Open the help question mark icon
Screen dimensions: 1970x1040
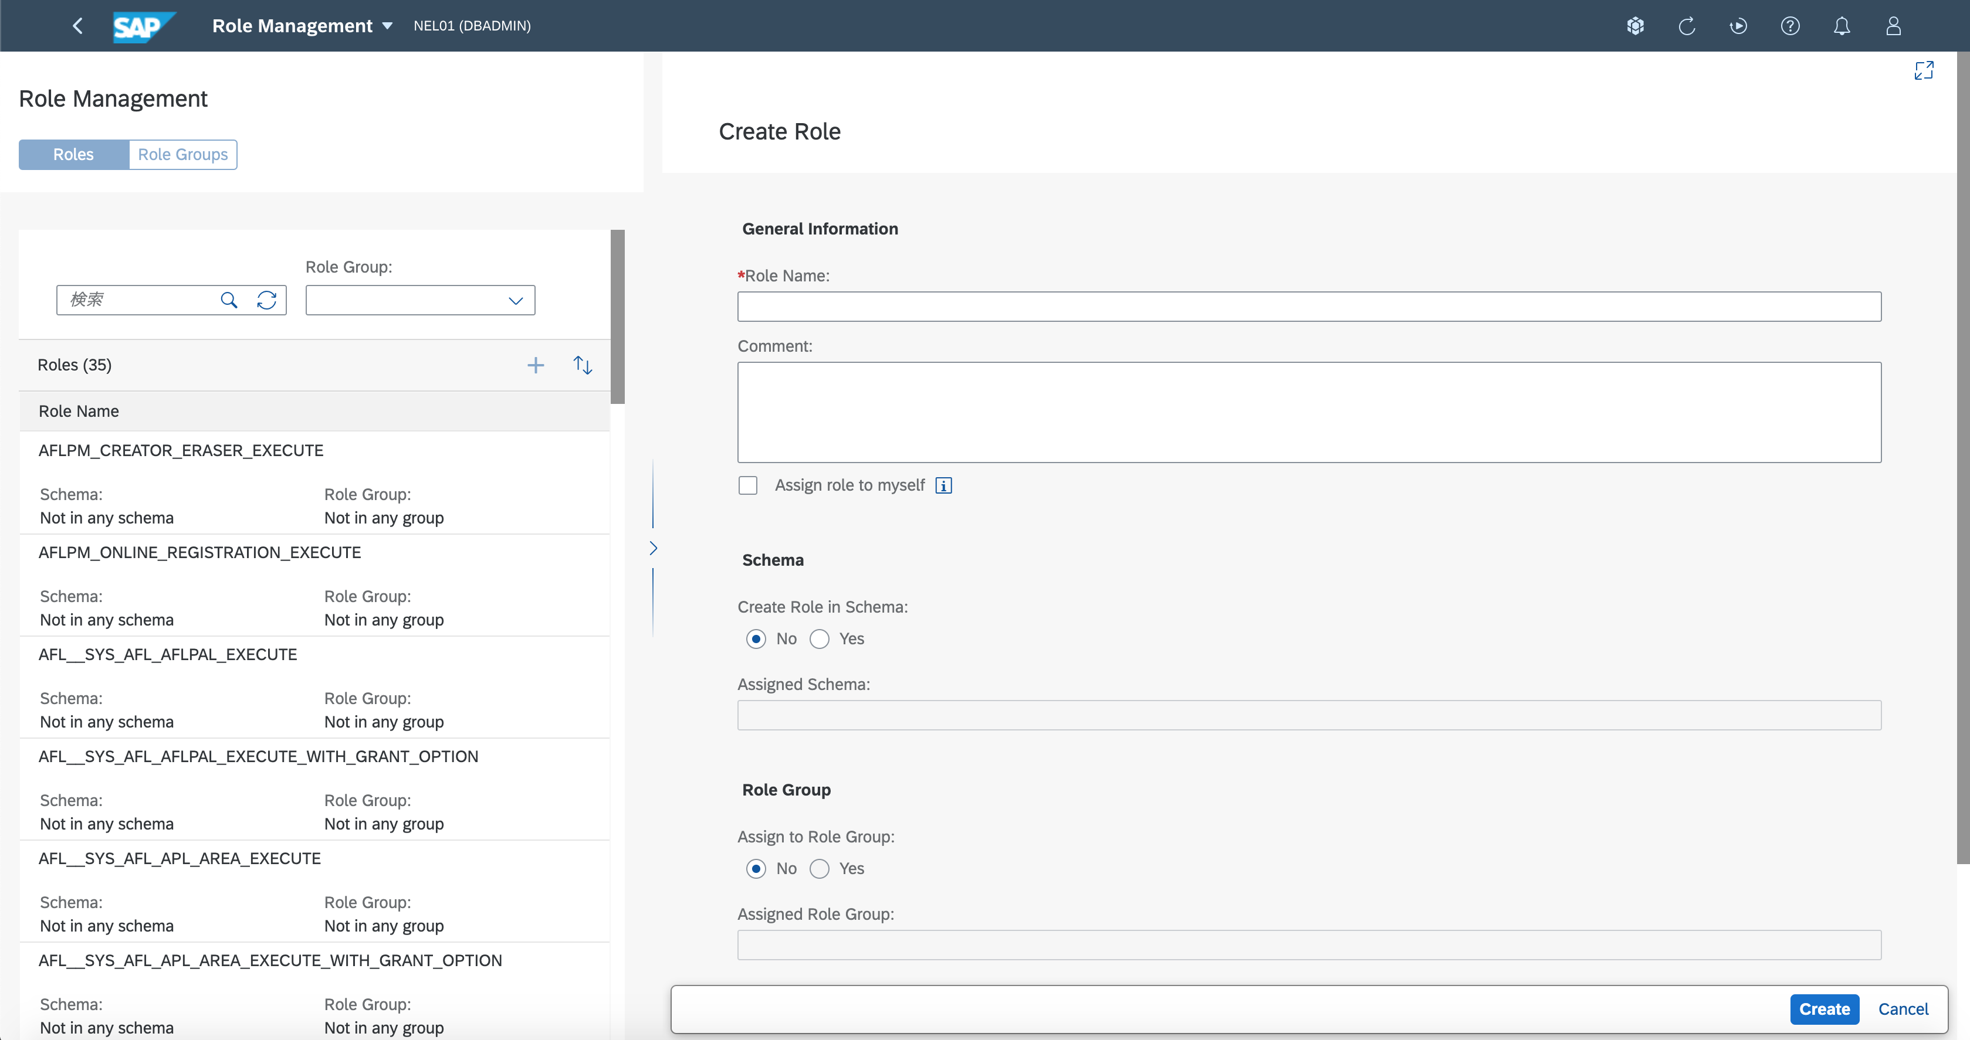pyautogui.click(x=1789, y=26)
